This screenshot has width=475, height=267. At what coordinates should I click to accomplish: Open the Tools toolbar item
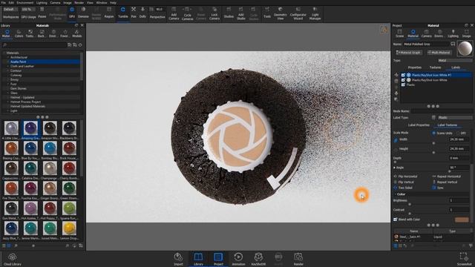tap(267, 13)
